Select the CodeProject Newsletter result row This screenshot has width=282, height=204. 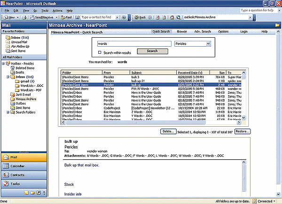click(x=151, y=108)
